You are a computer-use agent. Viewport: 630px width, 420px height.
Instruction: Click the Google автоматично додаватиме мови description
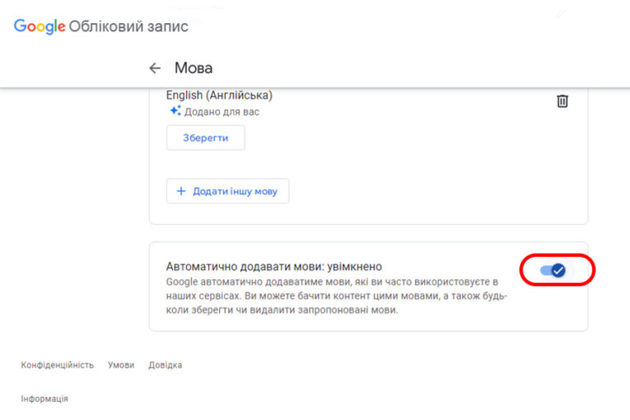(x=336, y=296)
